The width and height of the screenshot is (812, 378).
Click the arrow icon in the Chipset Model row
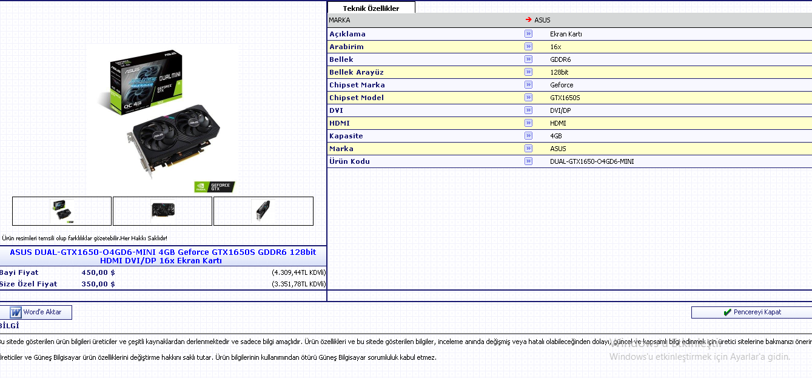tap(528, 98)
